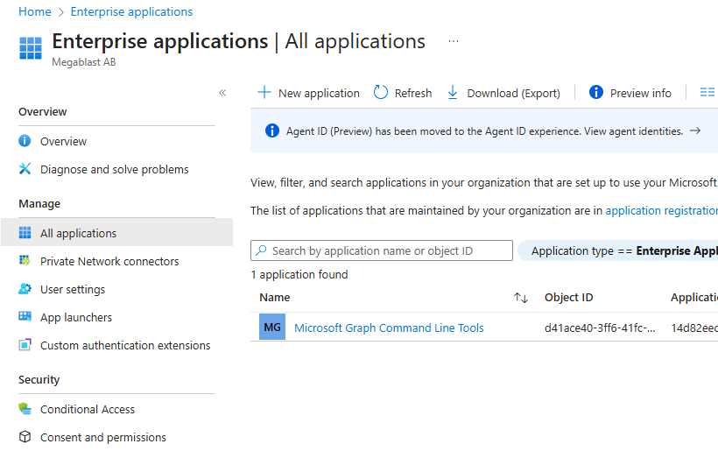
Task: Click the search by application name field
Action: [x=382, y=250]
